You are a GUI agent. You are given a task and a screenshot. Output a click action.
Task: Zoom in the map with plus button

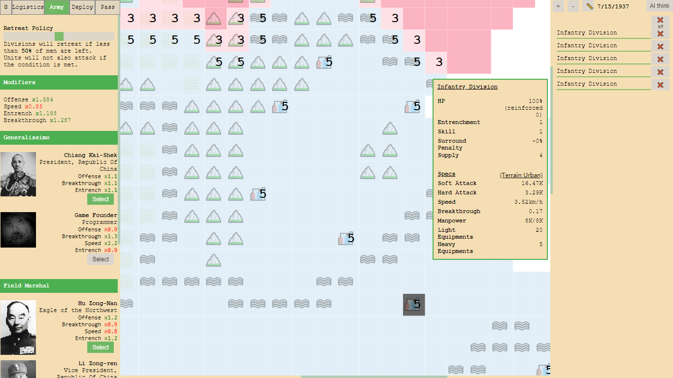558,6
